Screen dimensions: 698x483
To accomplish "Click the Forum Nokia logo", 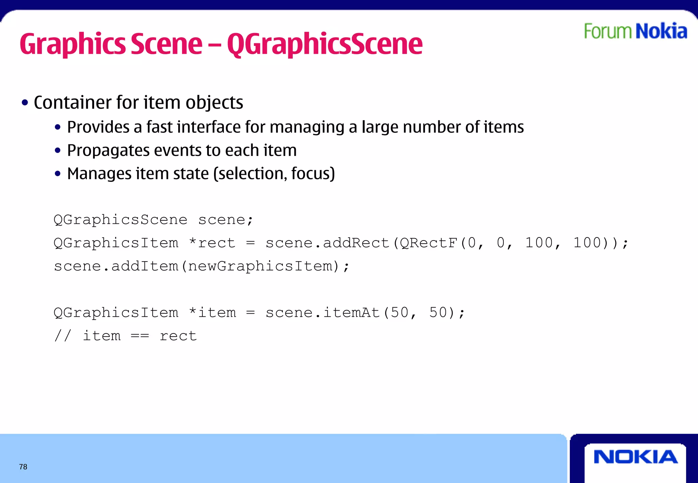I will (x=635, y=31).
